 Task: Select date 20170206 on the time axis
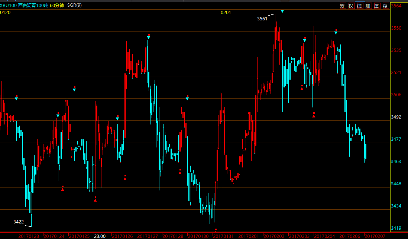(x=350, y=236)
